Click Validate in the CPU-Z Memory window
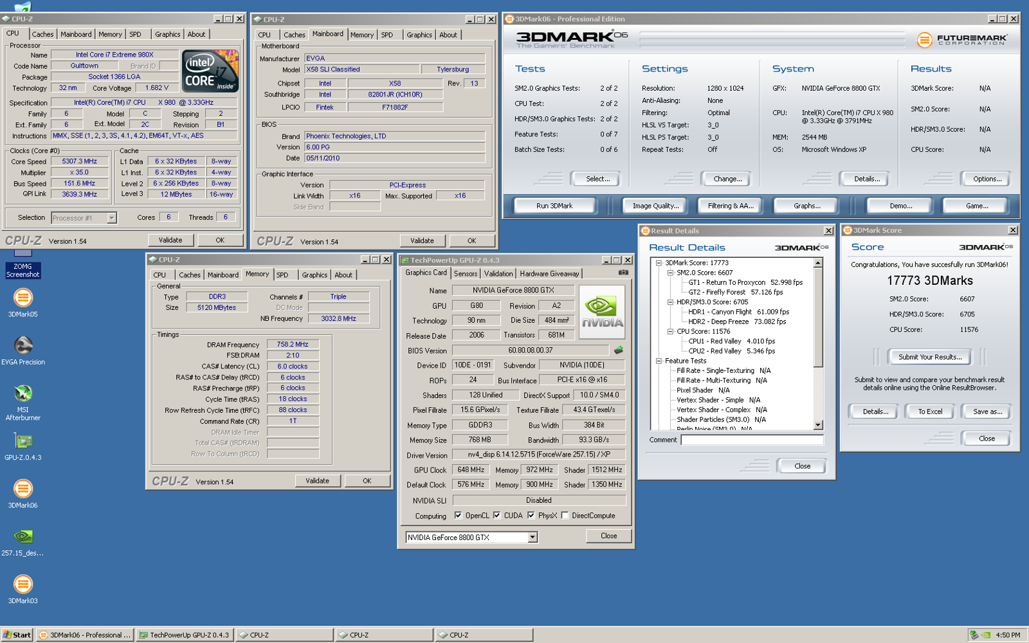 click(317, 481)
